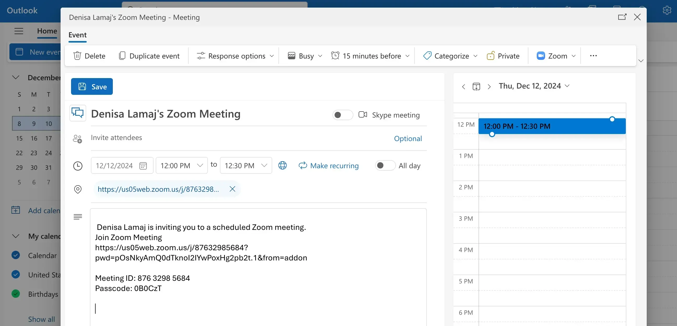Open timezone settings via globe icon

point(282,165)
